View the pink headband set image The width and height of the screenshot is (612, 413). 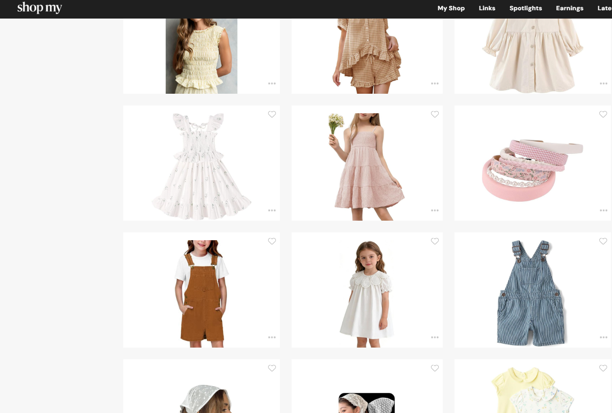pyautogui.click(x=533, y=169)
